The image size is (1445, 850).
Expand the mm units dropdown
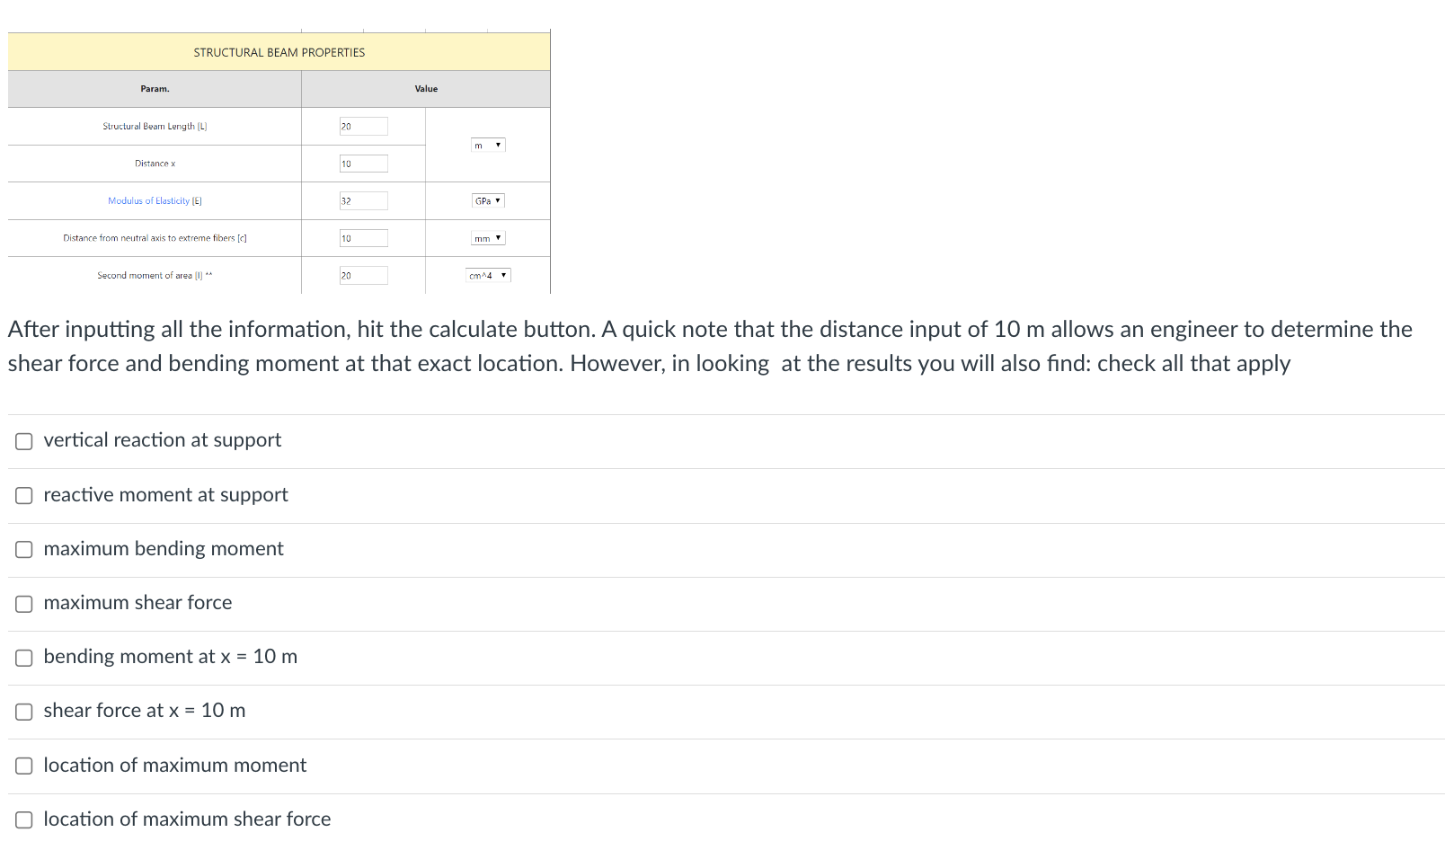coord(487,237)
